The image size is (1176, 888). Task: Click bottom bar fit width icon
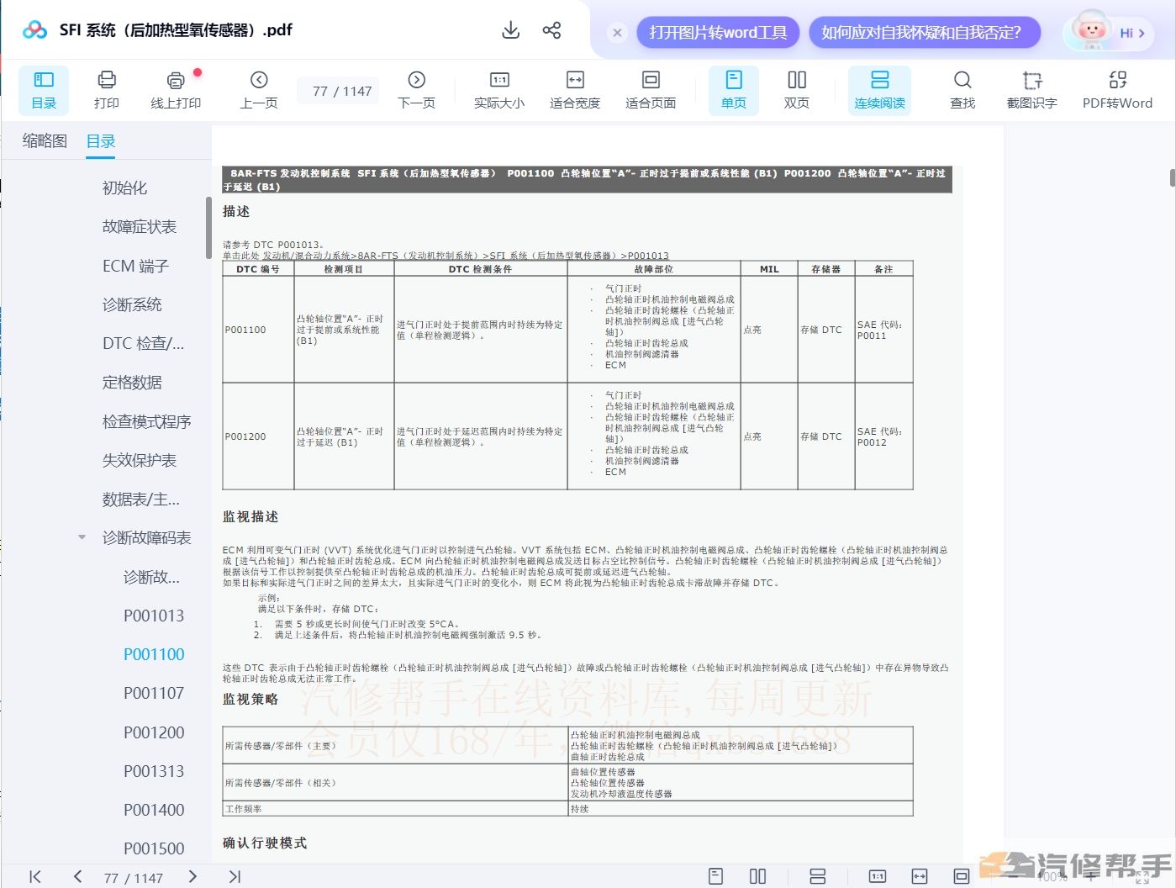tap(920, 876)
